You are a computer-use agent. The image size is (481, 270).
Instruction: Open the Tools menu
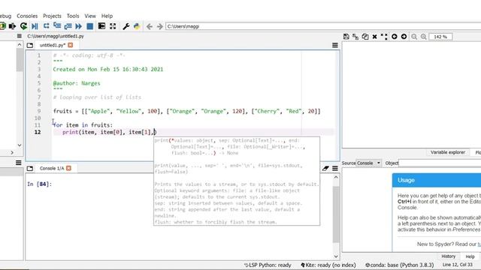(x=73, y=16)
